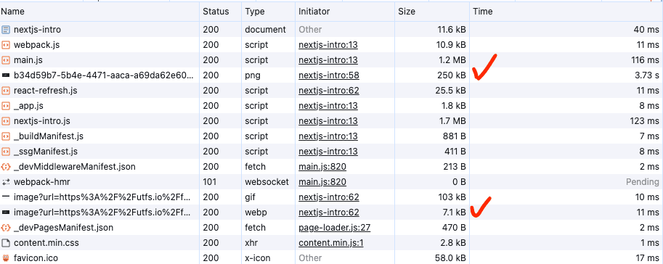Open initiator link nextjs-intro:13 in main.js row
663x264 pixels.
328,60
